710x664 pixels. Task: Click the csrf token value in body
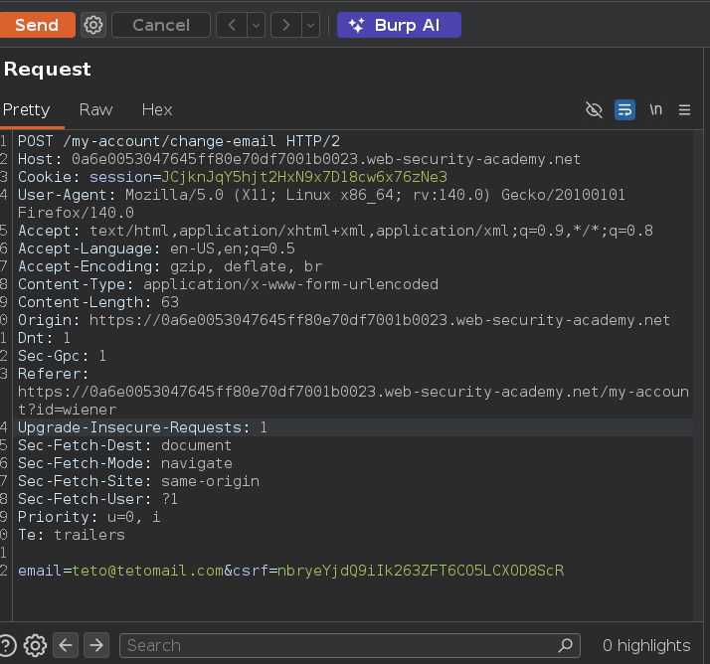(421, 571)
